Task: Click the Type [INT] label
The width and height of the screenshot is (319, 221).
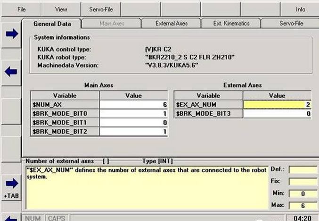Action: click(x=157, y=161)
